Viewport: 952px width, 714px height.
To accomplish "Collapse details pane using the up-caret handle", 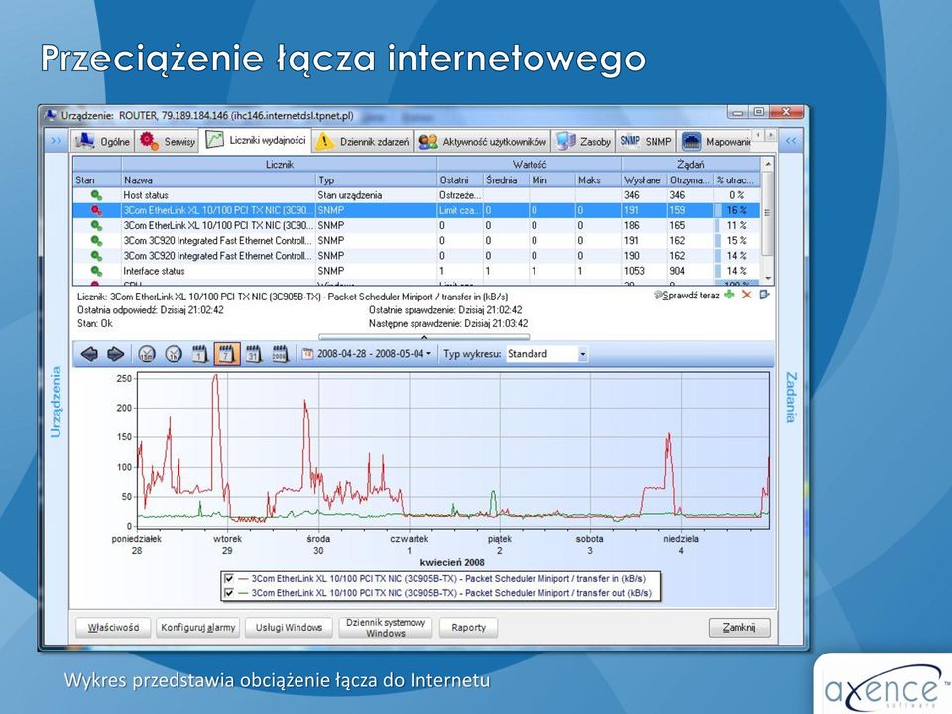I will pyautogui.click(x=423, y=337).
